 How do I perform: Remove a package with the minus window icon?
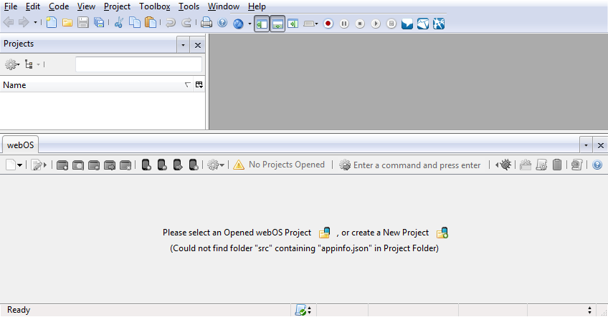[x=94, y=165]
